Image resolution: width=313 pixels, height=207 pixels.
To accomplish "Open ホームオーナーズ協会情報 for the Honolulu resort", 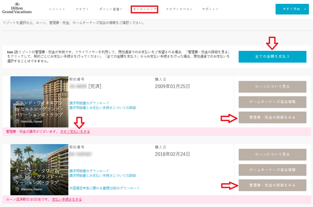I will [273, 102].
